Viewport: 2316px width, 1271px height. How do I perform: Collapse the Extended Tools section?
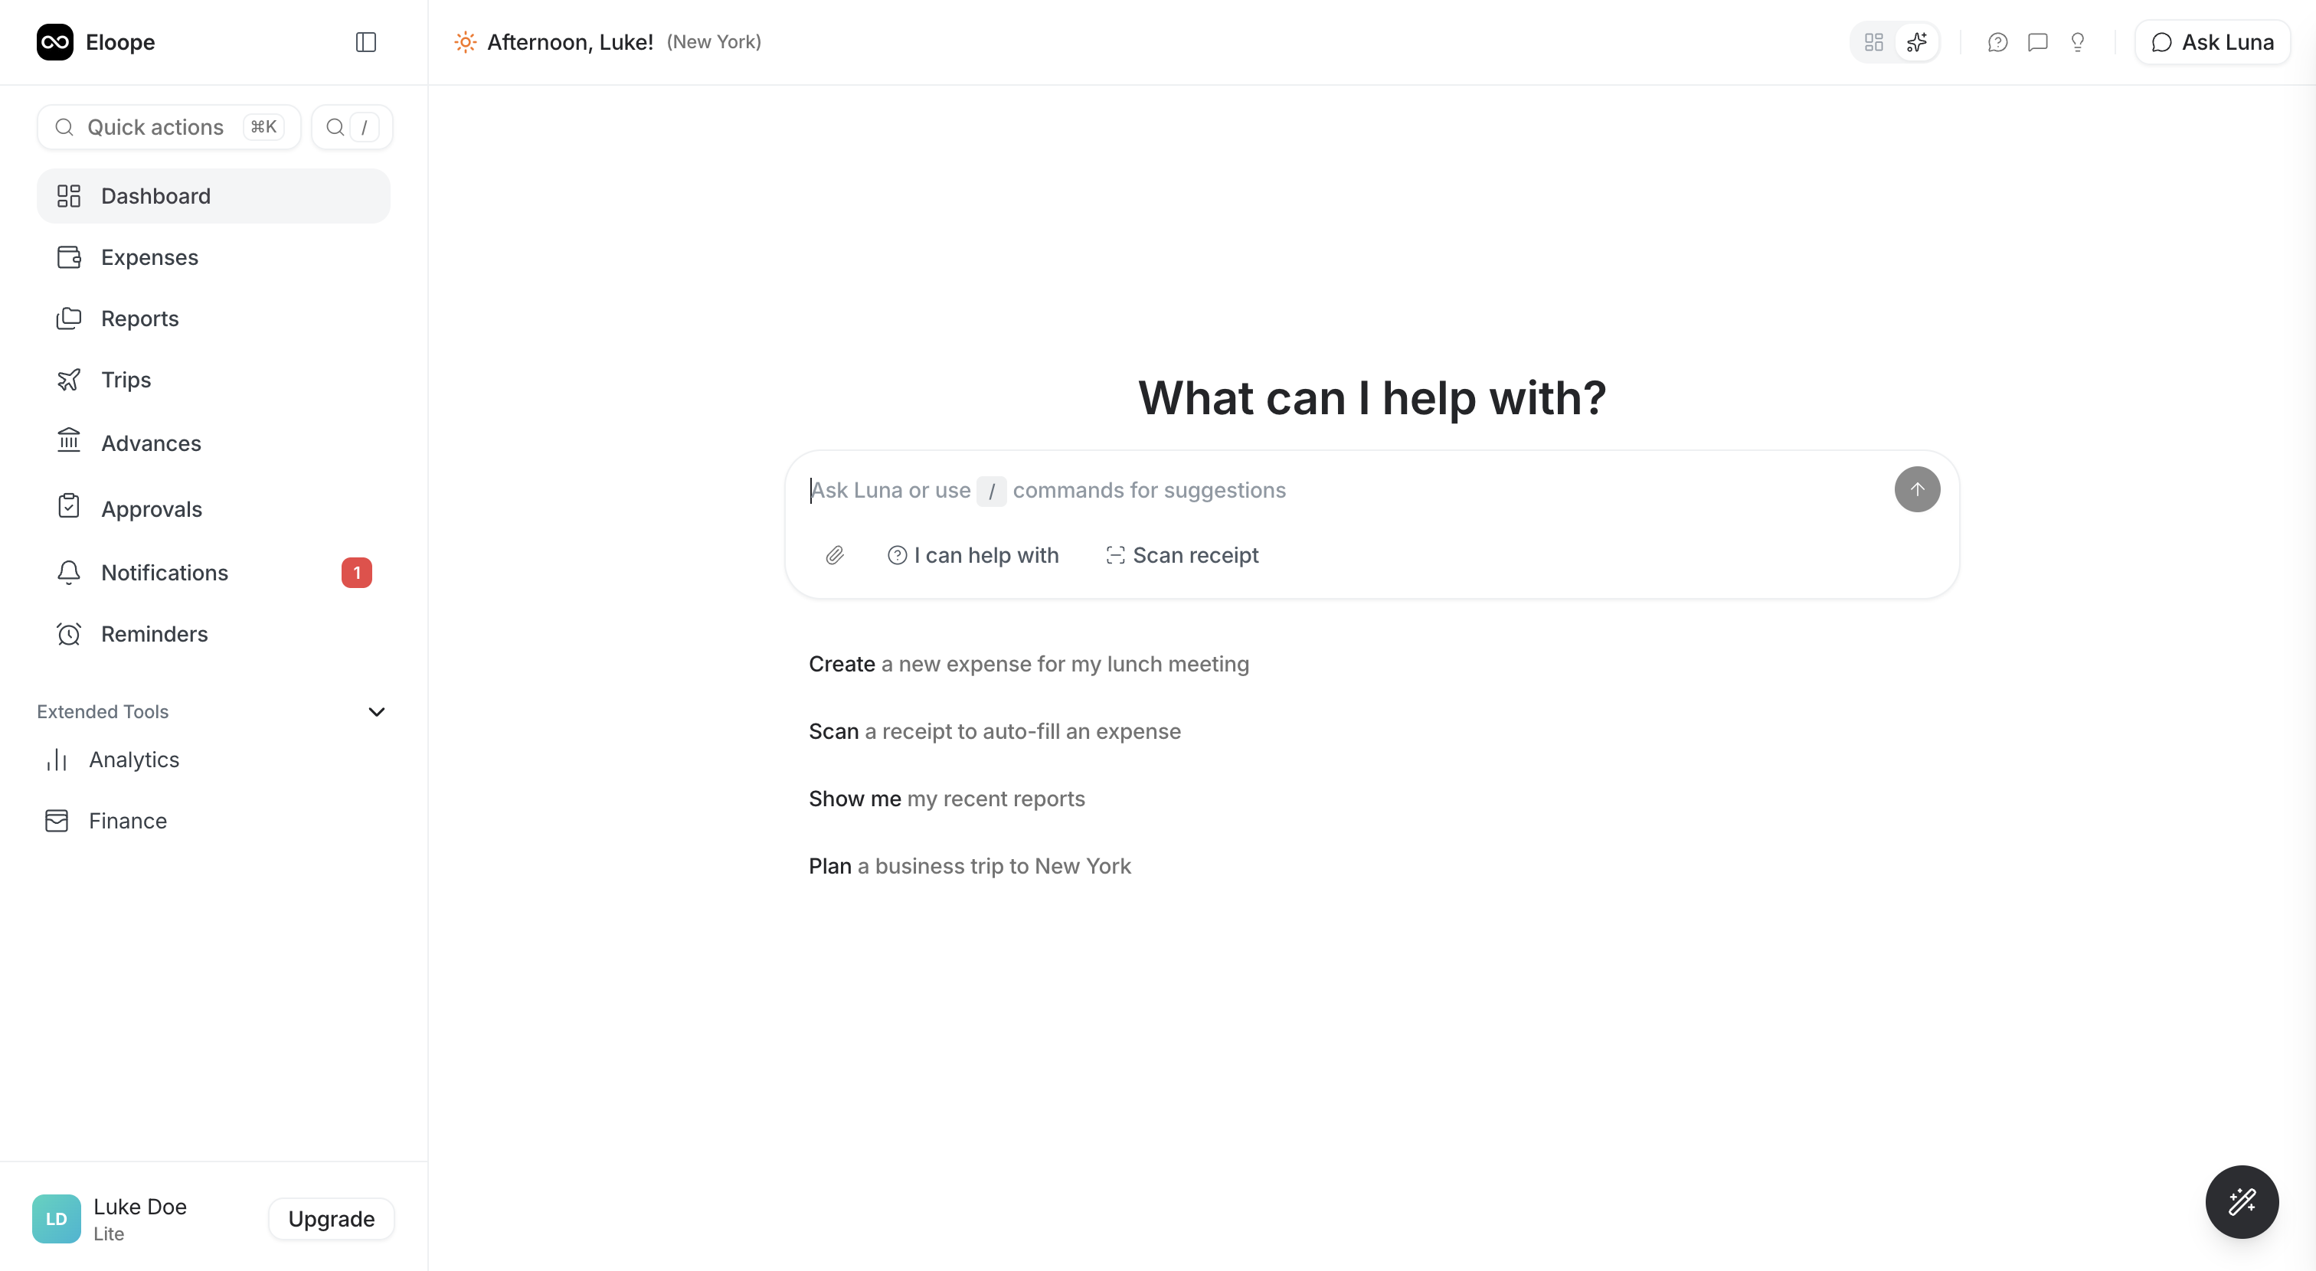click(377, 712)
